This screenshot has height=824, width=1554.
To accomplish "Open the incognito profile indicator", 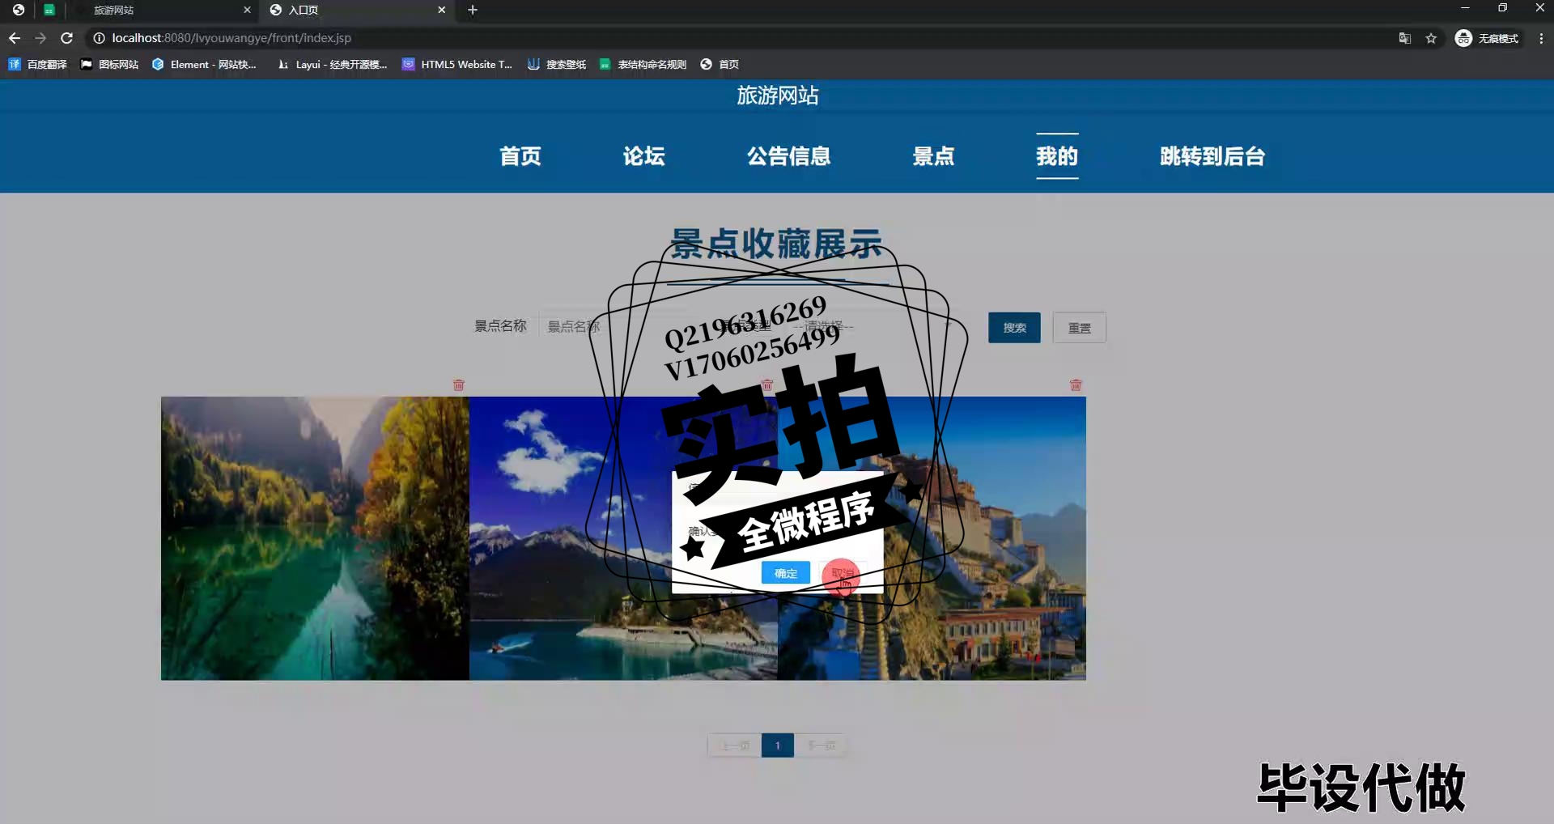I will pos(1487,38).
